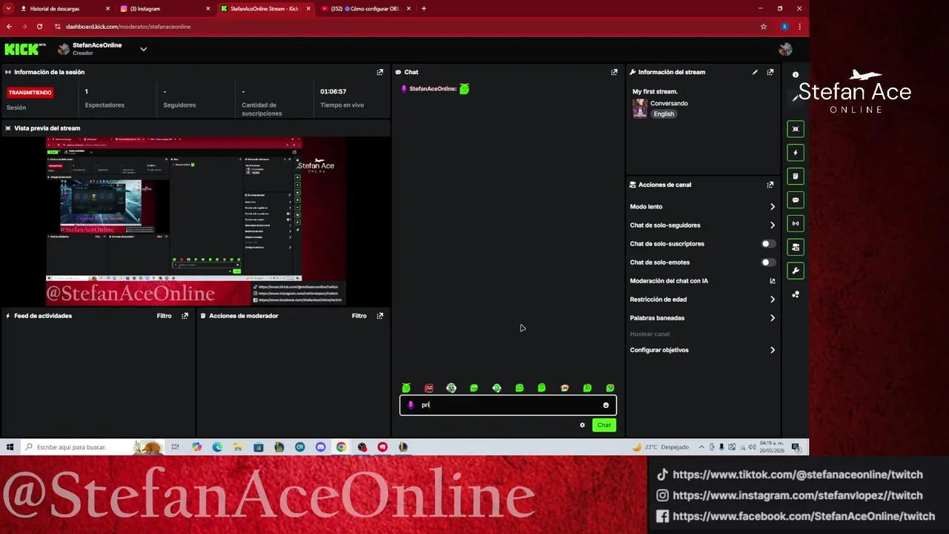Open a new browser tab
Screen dimensions: 949x534
coord(423,9)
